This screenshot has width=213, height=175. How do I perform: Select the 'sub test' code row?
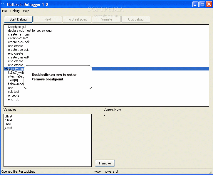coord(106,92)
